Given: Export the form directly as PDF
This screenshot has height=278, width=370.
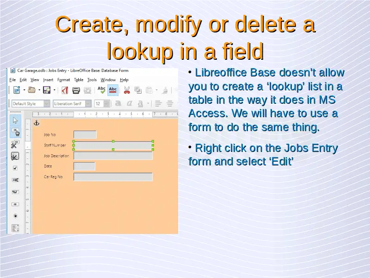Looking at the screenshot, I should click(64, 90).
